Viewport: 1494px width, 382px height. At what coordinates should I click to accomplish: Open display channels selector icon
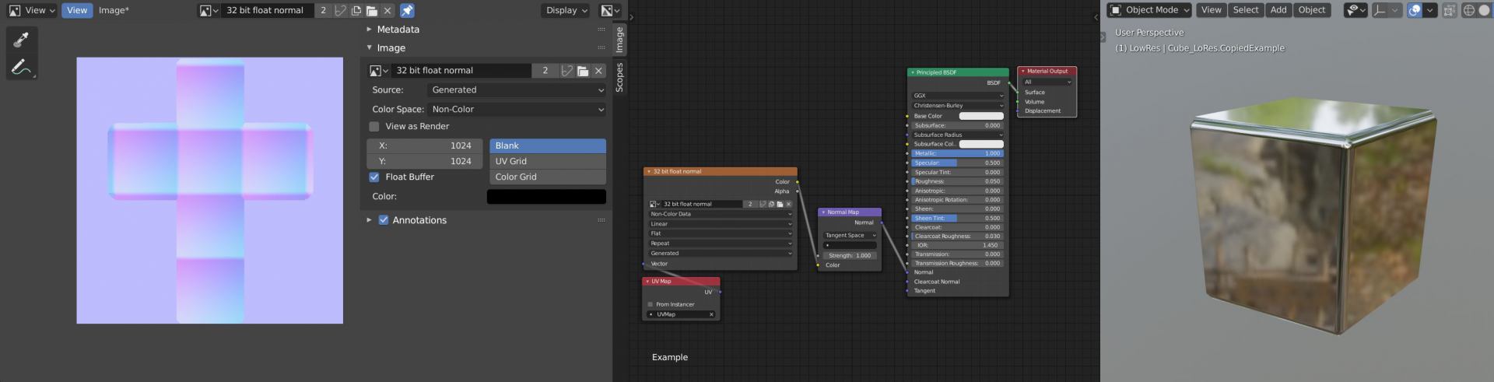tap(610, 10)
